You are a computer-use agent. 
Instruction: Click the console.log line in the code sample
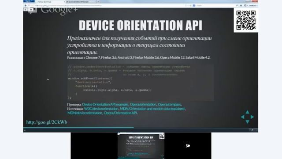[x=117, y=90]
